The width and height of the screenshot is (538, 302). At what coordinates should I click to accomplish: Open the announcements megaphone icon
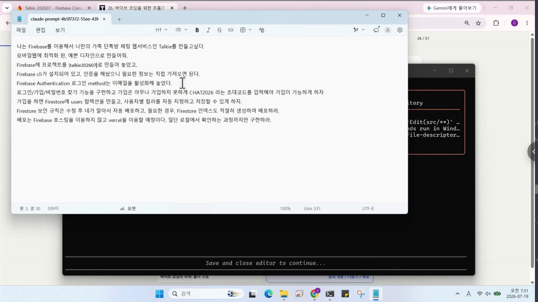click(376, 30)
